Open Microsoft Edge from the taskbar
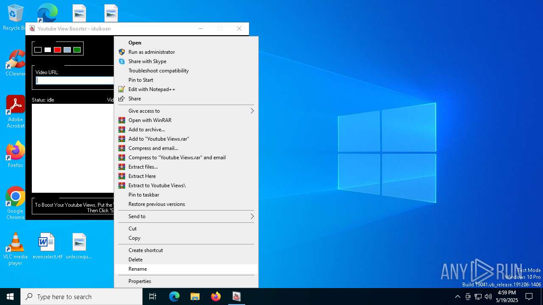 click(174, 297)
